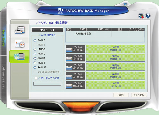This screenshot has width=159, height=115.
Task: Enable パスワード入力が必要 checkbox
Action: click(x=36, y=78)
